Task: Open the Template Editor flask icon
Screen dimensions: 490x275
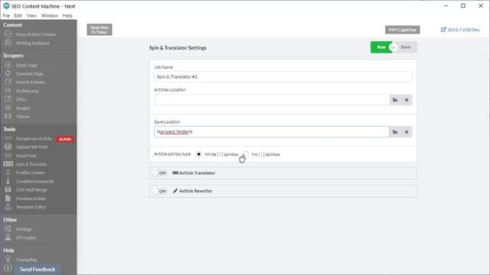Action: click(x=8, y=206)
